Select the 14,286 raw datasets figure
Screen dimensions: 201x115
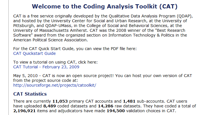[100, 106]
